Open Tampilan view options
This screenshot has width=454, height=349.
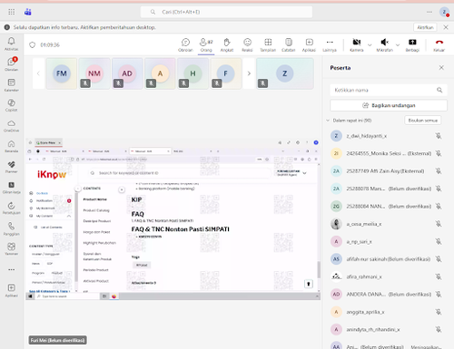268,44
